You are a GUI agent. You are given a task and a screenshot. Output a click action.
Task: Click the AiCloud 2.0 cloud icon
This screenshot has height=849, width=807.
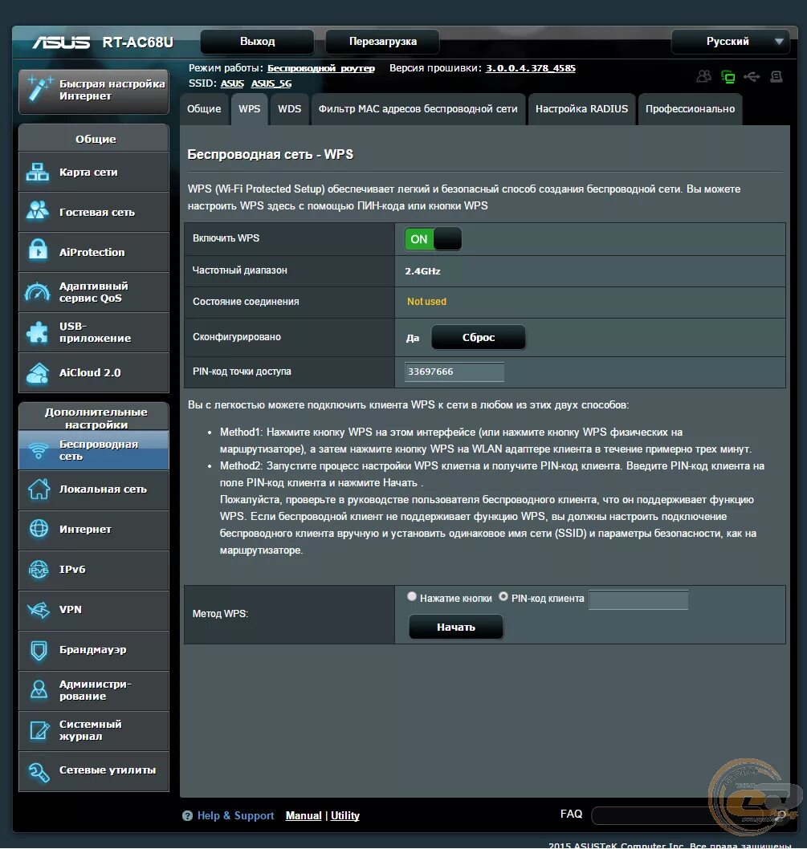38,372
